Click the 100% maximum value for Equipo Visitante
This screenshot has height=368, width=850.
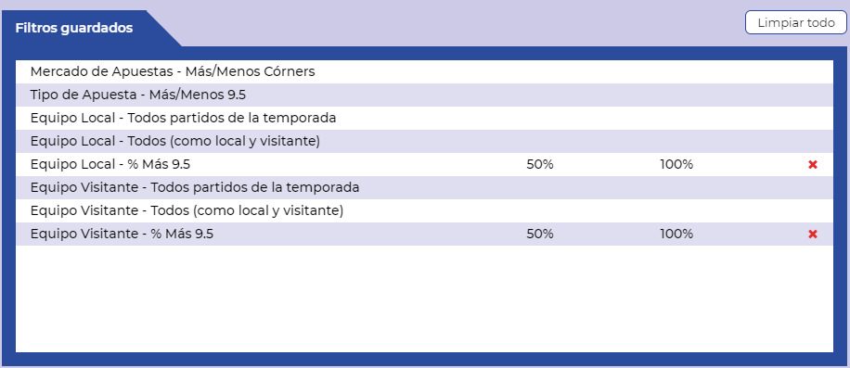[676, 235]
